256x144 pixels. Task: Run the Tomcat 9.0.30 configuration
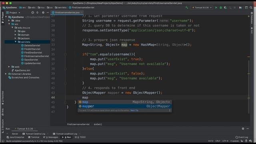tap(216, 8)
